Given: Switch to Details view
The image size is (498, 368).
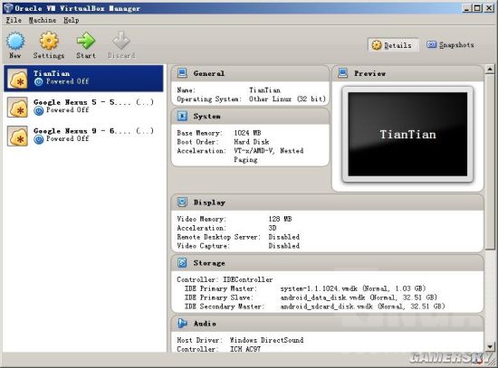Looking at the screenshot, I should pyautogui.click(x=392, y=45).
